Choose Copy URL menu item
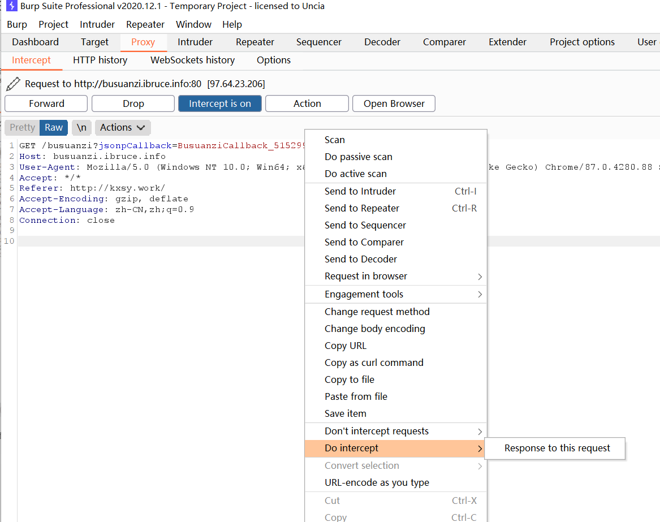Screen dimensions: 660x522 (396, 346)
